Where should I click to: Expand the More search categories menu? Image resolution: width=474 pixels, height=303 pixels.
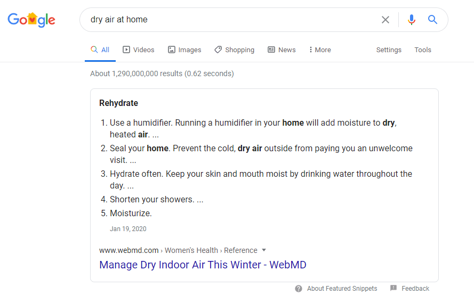(320, 50)
